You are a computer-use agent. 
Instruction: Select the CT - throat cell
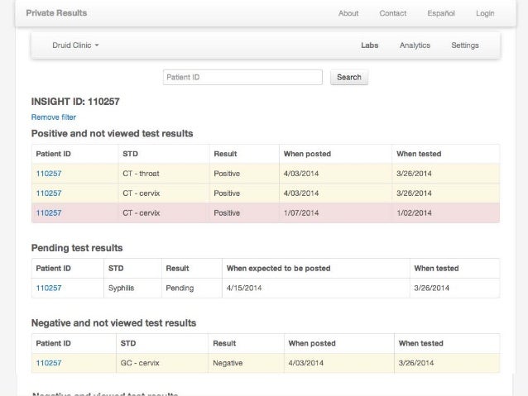164,174
